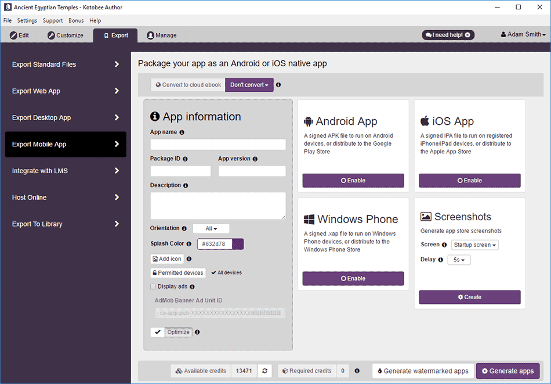Click the refresh credits icon
The width and height of the screenshot is (551, 384).
coord(265,371)
